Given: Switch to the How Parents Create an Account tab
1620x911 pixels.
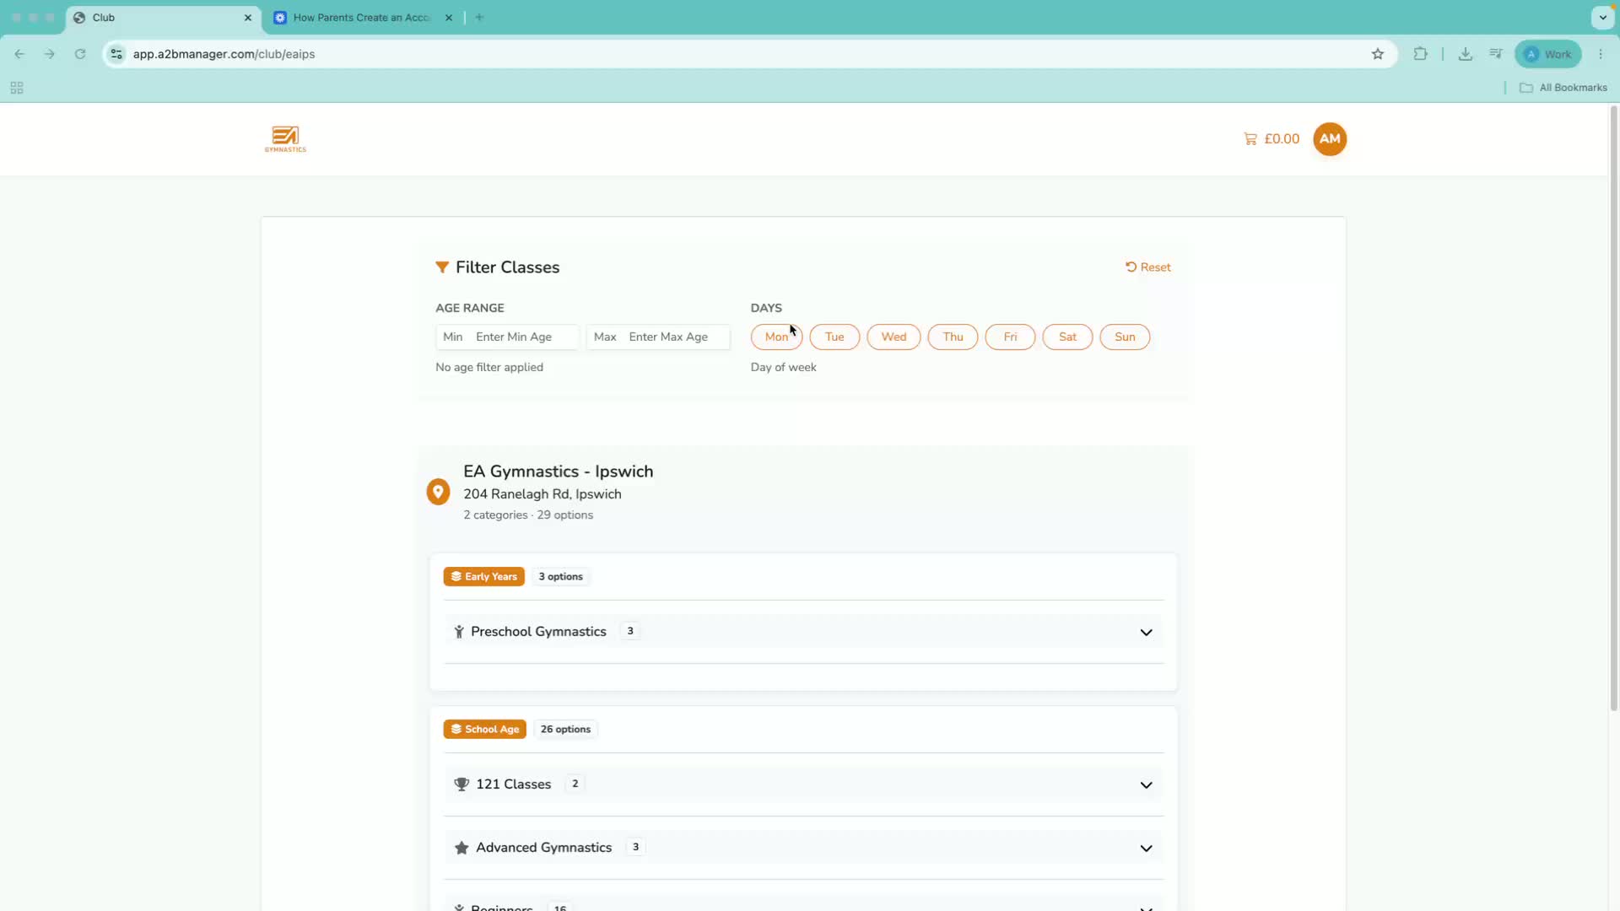Looking at the screenshot, I should (x=363, y=18).
